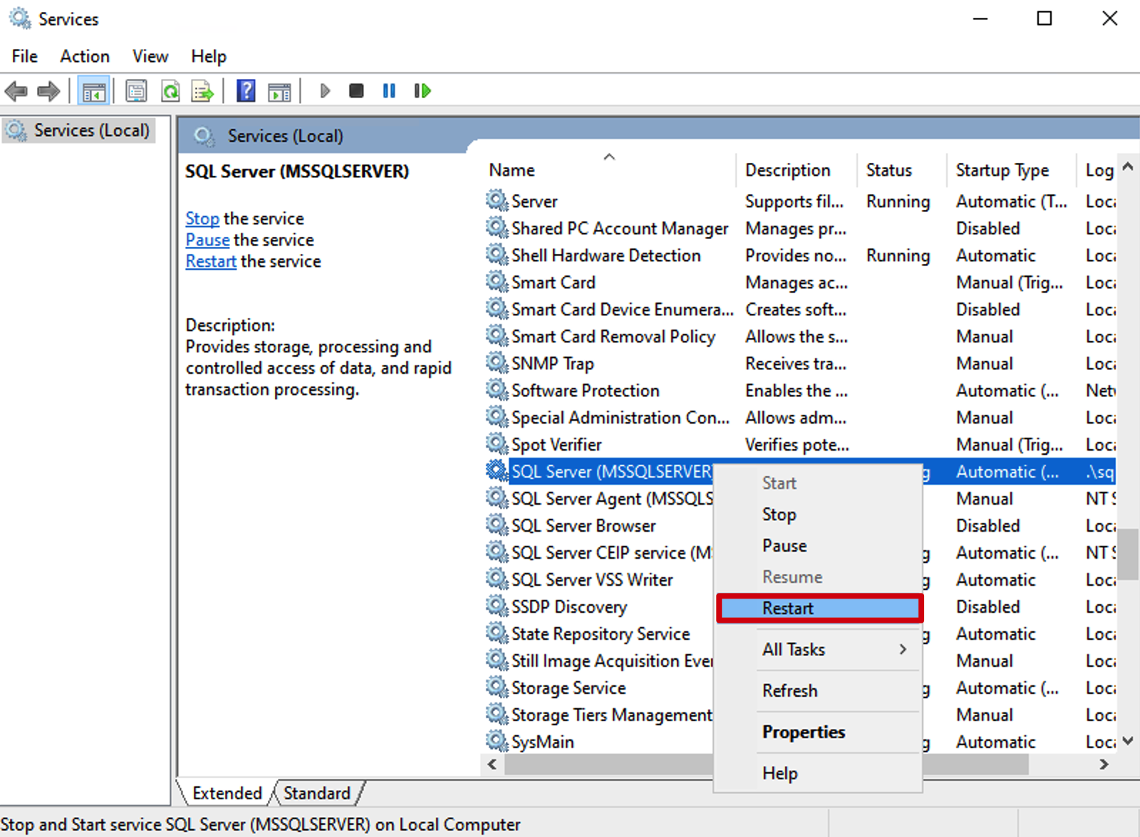Click the Back arrow toolbar icon
This screenshot has height=837, width=1140.
point(16,91)
